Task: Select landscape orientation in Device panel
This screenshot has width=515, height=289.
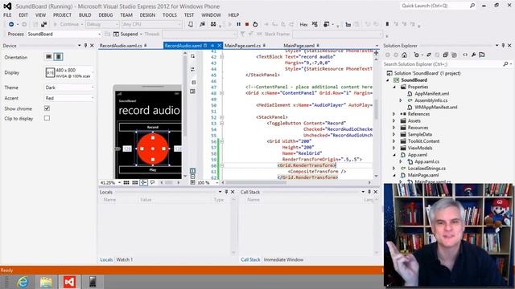Action: [x=48, y=57]
